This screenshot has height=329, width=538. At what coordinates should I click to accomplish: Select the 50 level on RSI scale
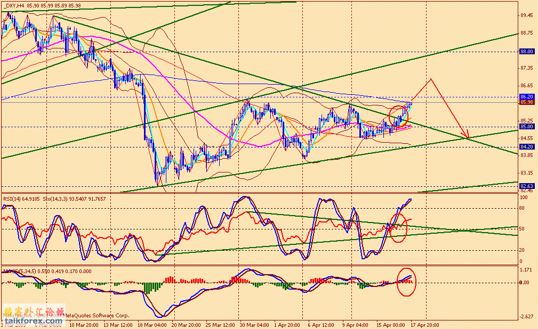(x=522, y=229)
